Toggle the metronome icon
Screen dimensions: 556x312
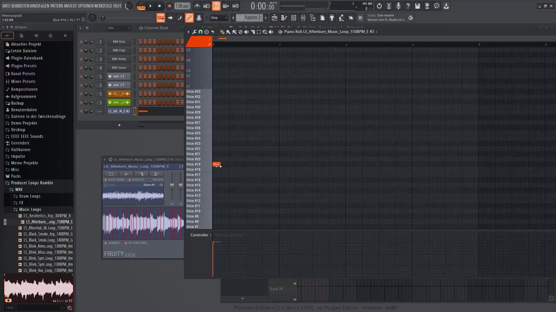(197, 6)
